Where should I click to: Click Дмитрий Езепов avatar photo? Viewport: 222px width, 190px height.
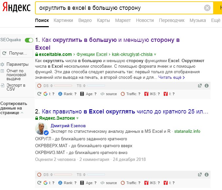tap(41, 129)
